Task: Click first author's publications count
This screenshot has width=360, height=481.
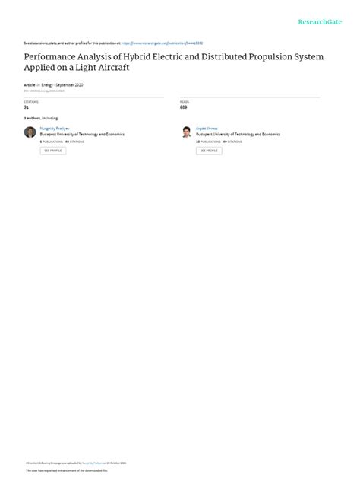Action: click(52, 142)
